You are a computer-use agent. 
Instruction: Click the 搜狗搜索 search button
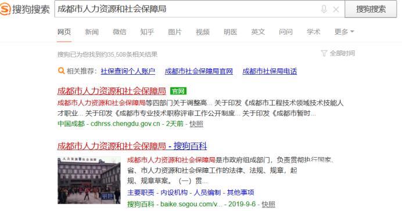[x=371, y=9]
